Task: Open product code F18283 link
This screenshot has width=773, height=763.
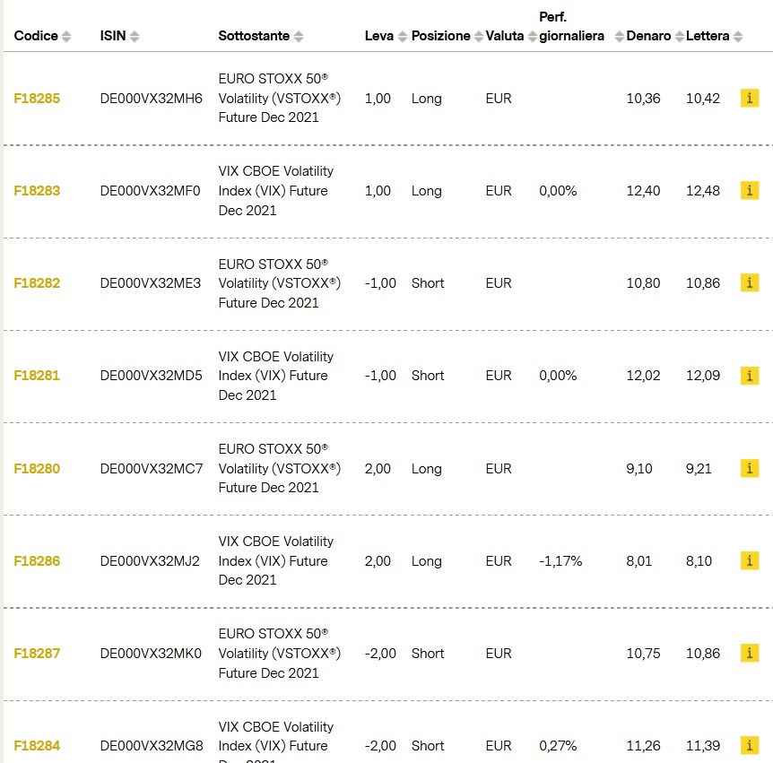Action: 37,191
